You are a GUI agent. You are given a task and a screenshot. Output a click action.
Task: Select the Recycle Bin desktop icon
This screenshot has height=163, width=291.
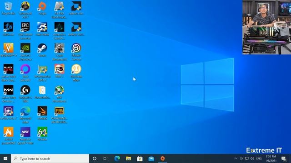tap(8, 8)
